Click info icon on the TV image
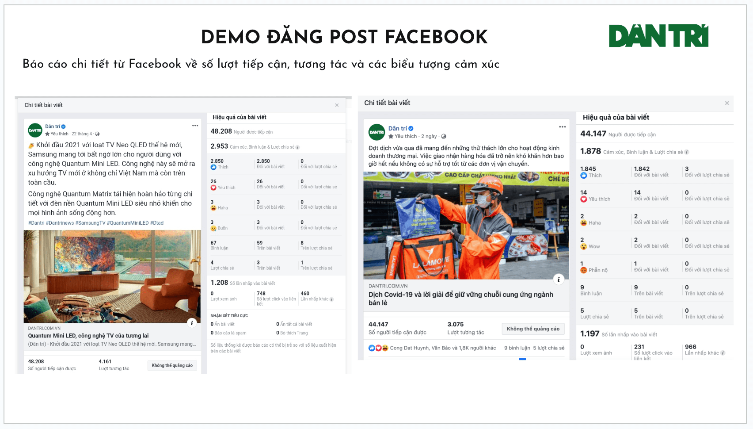 pos(192,323)
